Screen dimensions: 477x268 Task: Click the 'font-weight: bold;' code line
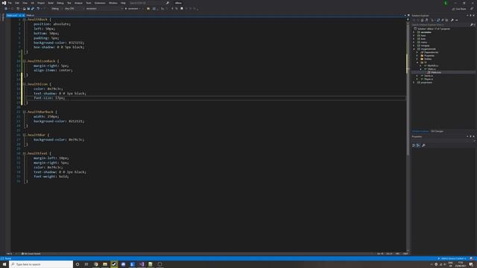(x=51, y=176)
